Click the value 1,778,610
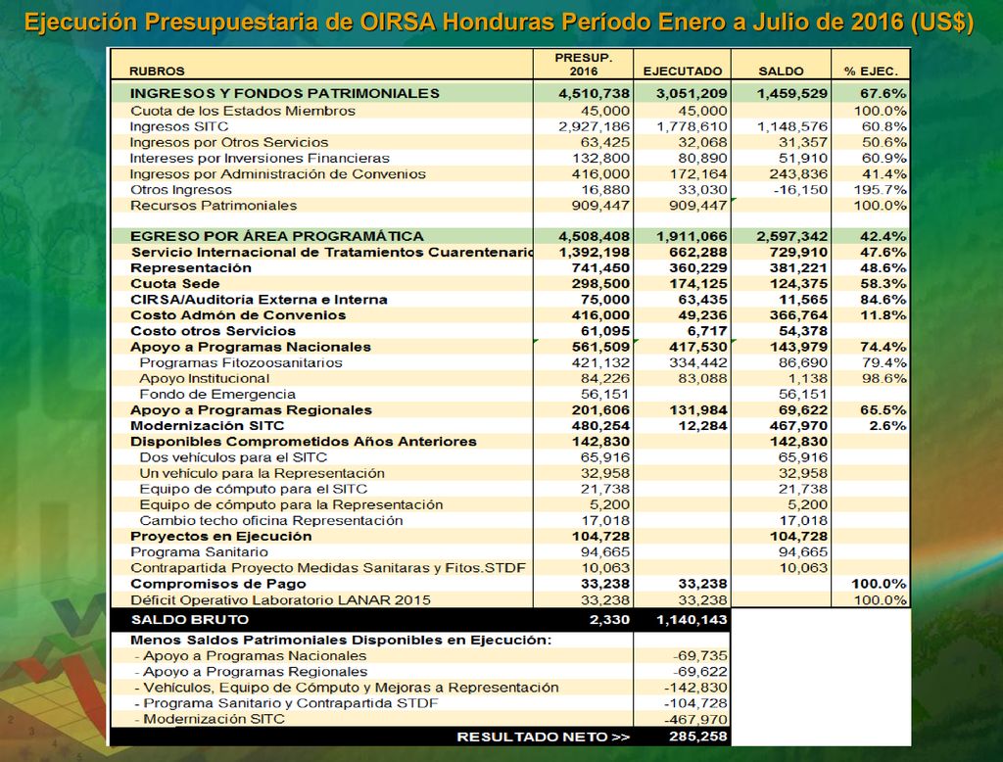 point(692,126)
